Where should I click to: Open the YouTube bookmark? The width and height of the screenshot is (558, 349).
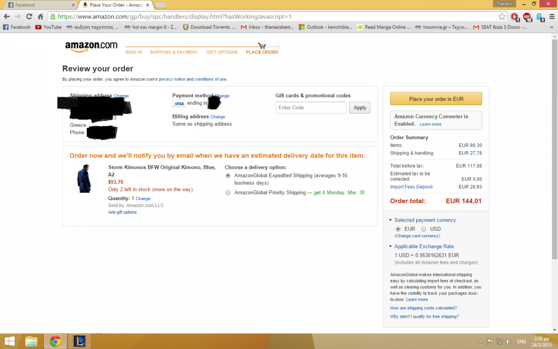(x=48, y=27)
